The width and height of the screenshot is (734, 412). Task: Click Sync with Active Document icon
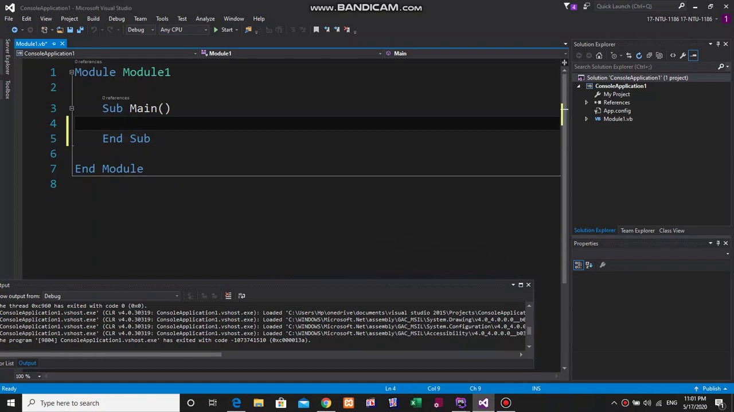click(628, 56)
